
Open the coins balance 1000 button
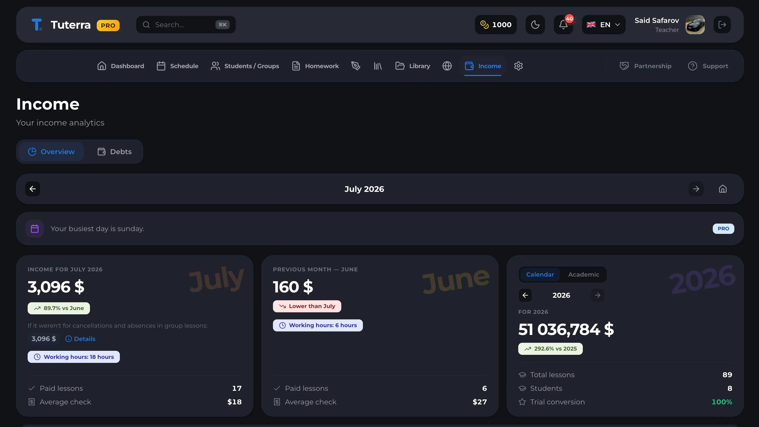click(496, 25)
